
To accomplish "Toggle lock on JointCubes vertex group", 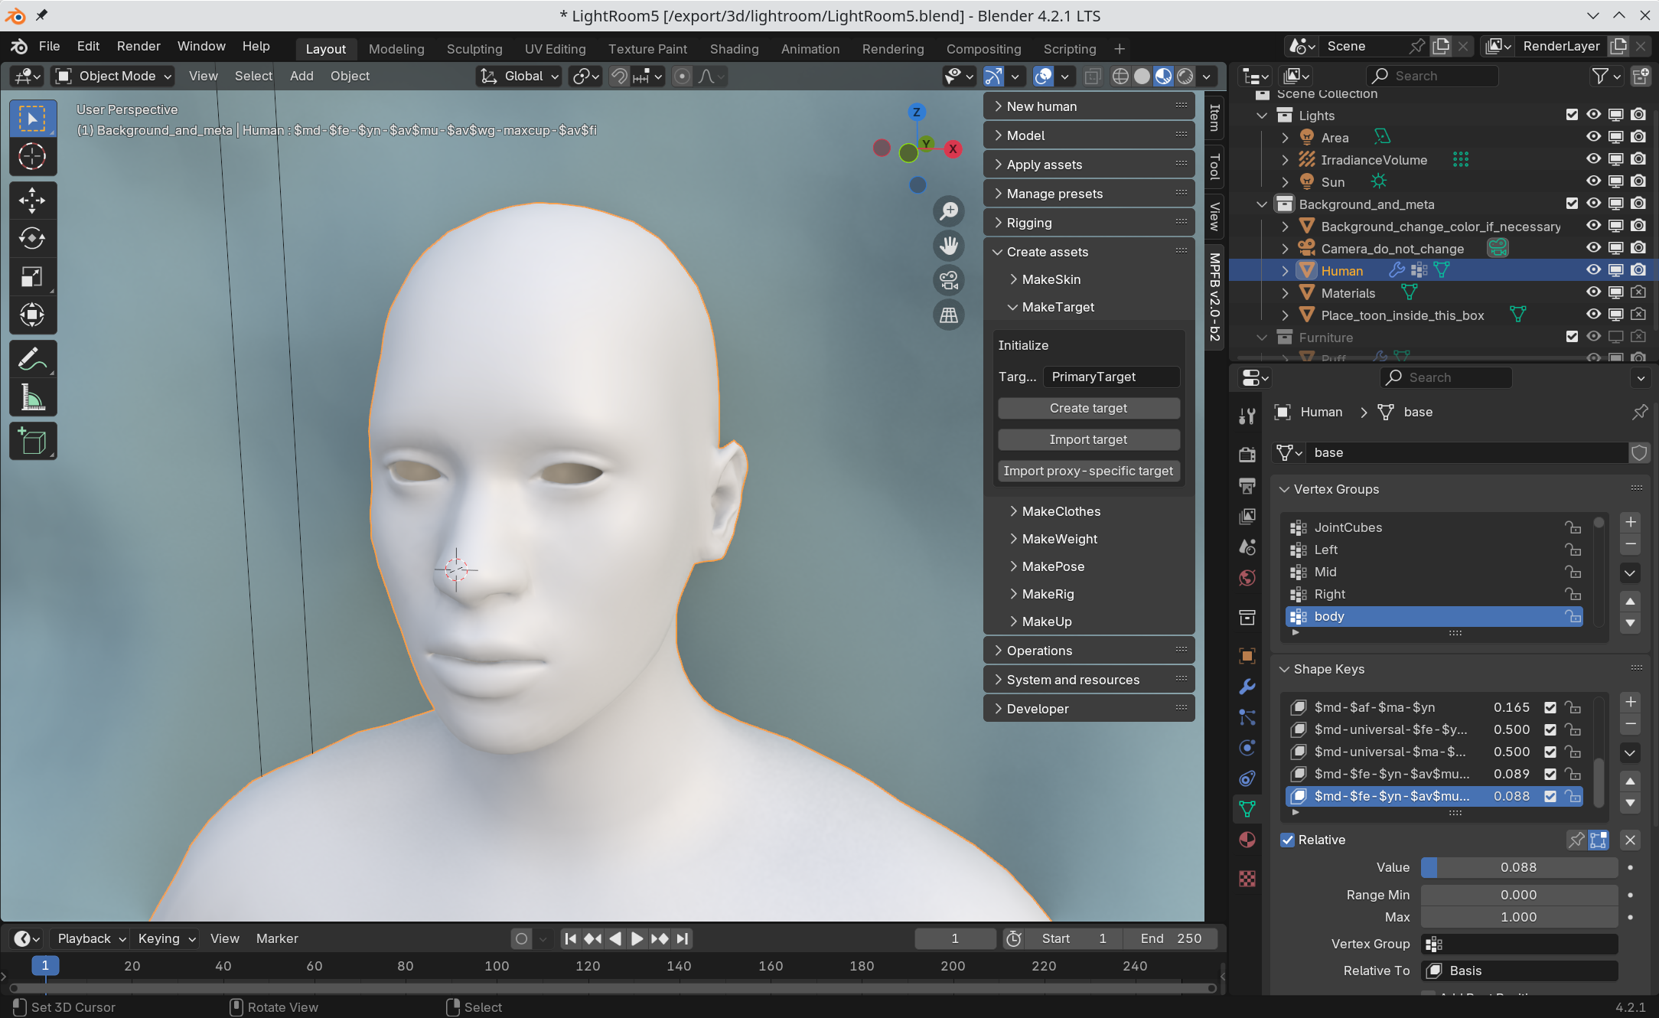I will point(1573,527).
